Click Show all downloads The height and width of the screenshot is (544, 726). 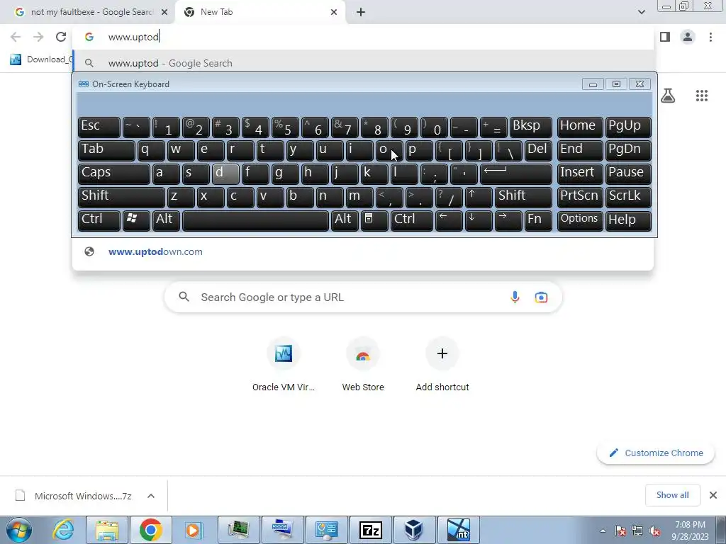[672, 495]
